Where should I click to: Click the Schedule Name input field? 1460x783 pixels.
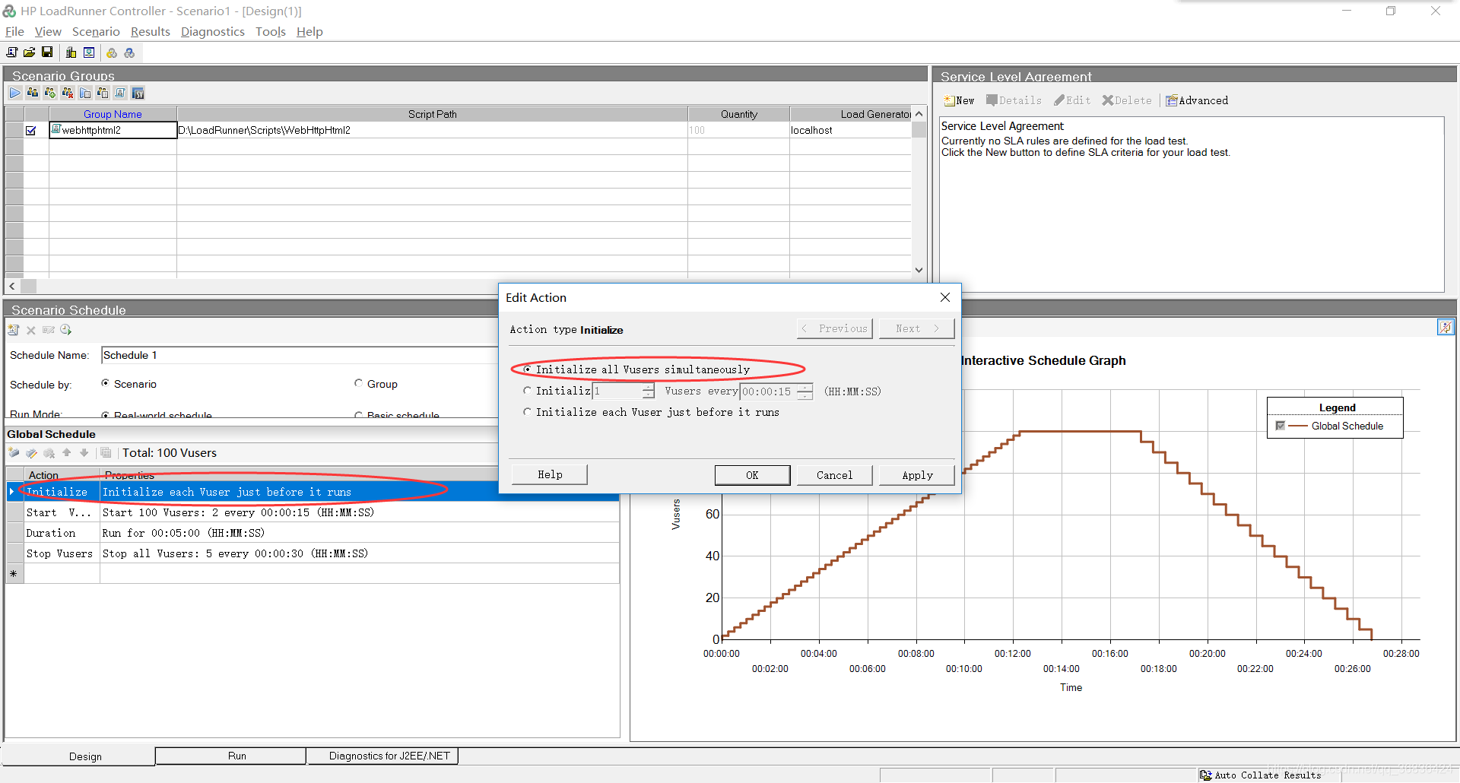299,355
